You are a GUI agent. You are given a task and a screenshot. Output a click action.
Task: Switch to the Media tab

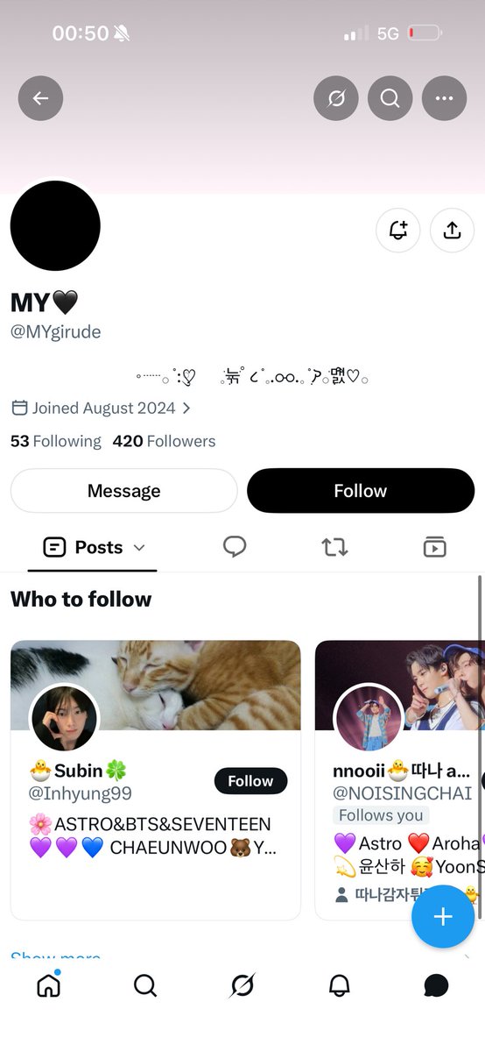pos(434,547)
